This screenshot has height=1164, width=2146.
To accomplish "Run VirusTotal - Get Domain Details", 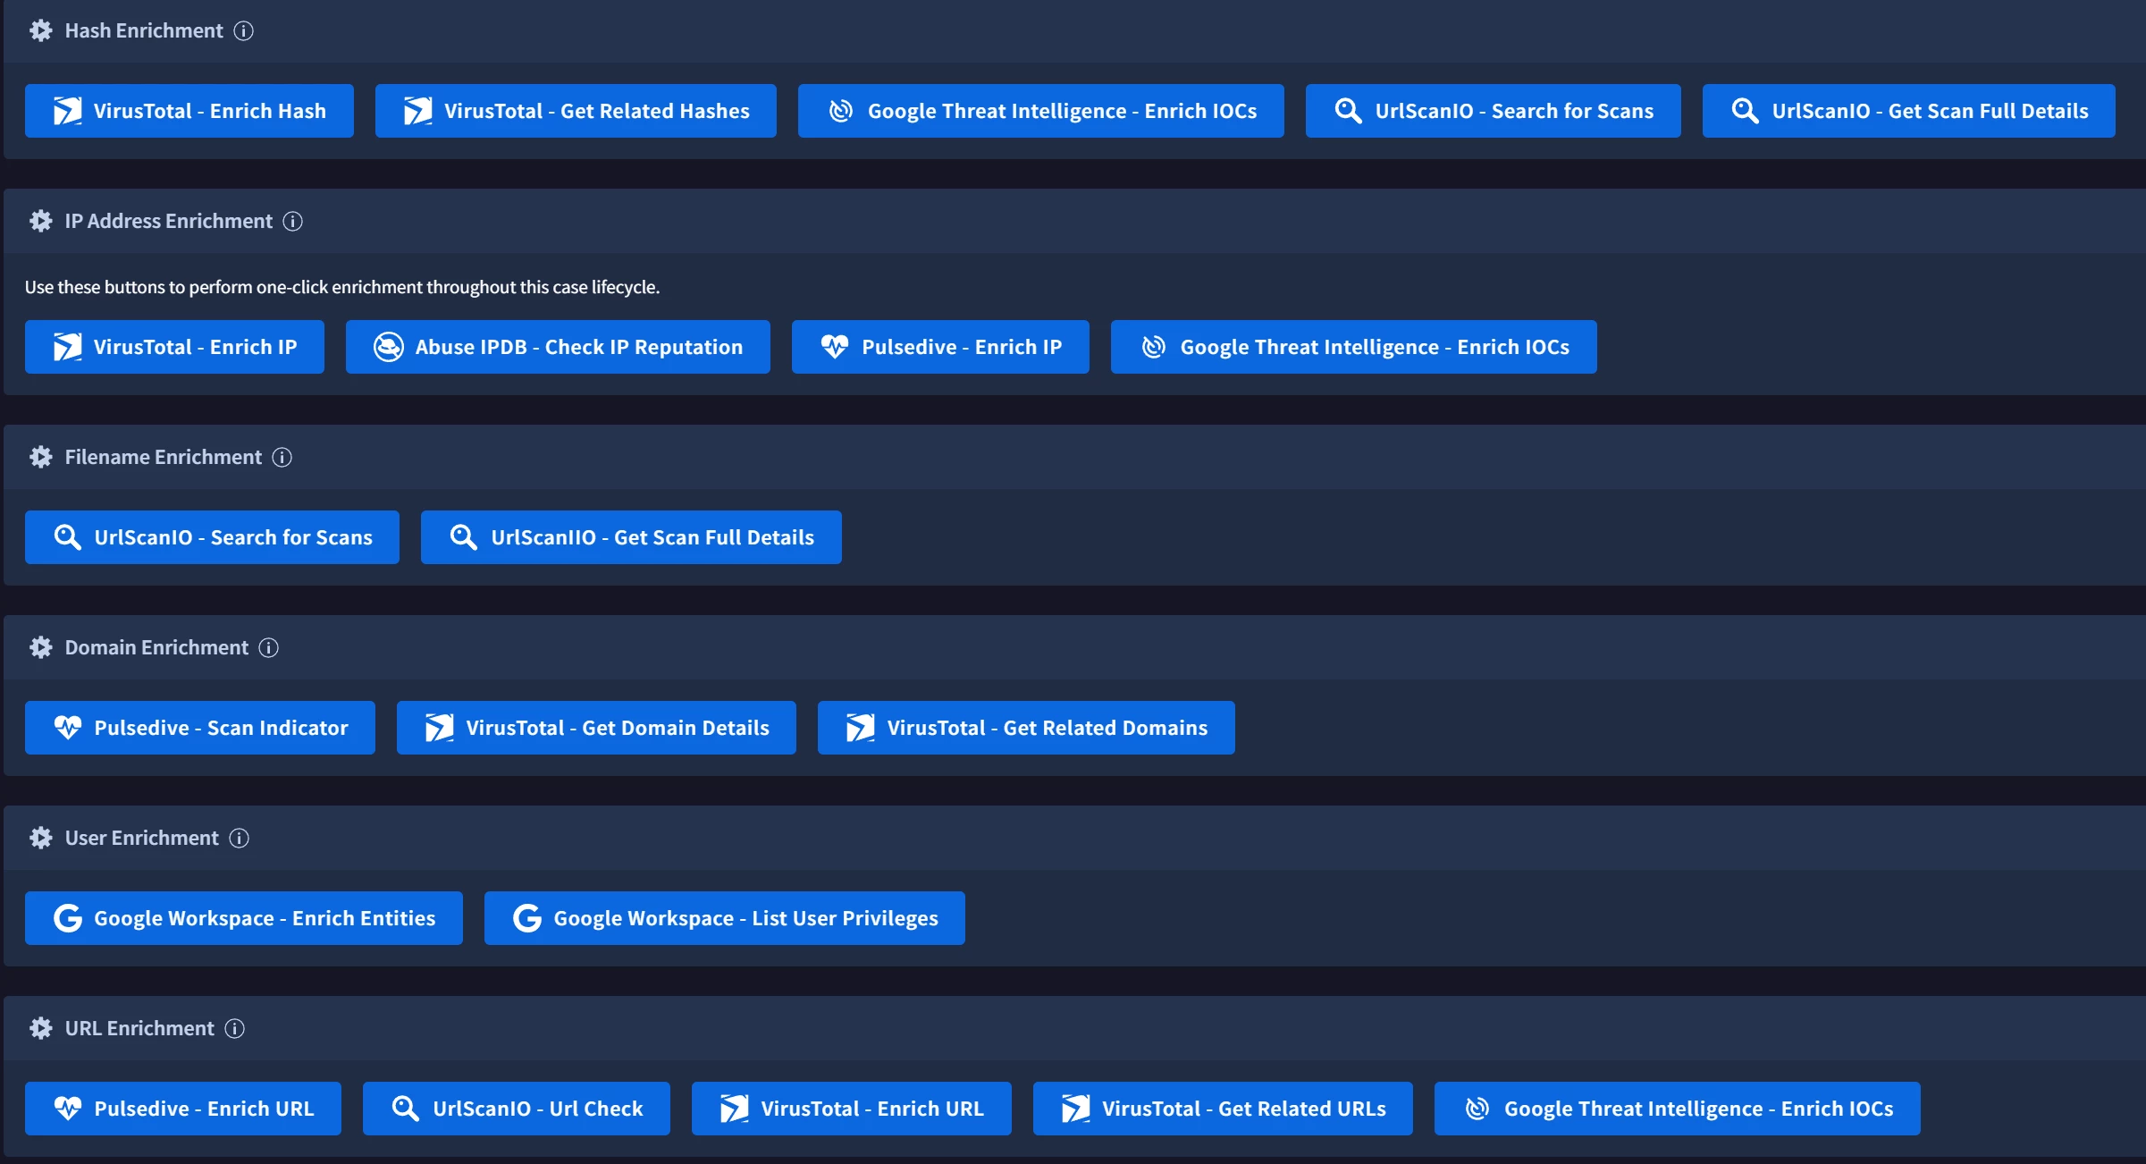I will click(596, 728).
